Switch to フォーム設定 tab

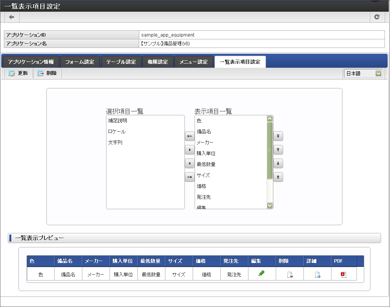(x=80, y=62)
